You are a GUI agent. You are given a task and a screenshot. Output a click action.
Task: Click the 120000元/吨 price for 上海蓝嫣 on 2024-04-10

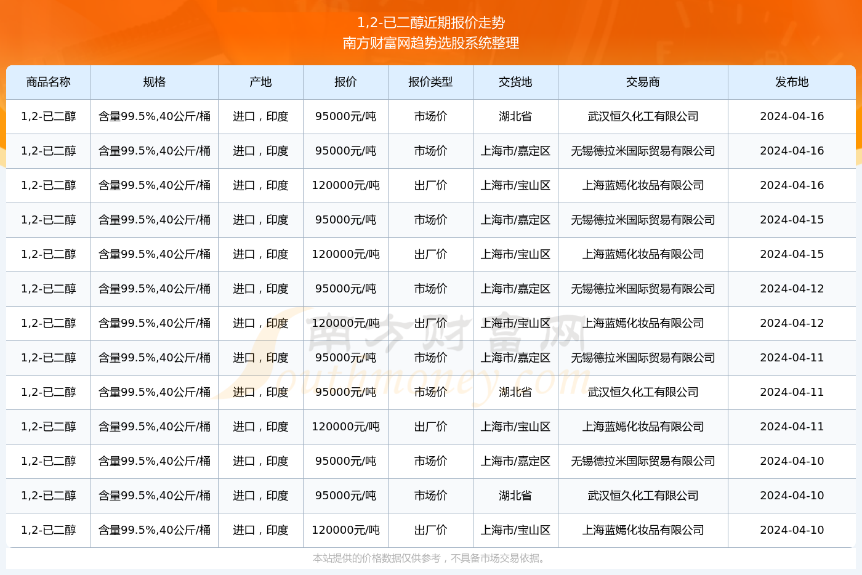point(345,530)
